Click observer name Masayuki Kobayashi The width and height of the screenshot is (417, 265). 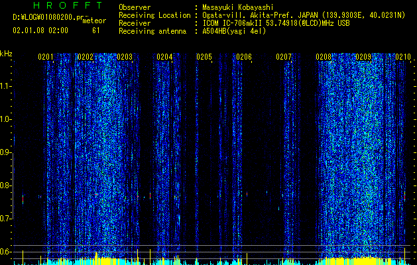[x=238, y=7]
